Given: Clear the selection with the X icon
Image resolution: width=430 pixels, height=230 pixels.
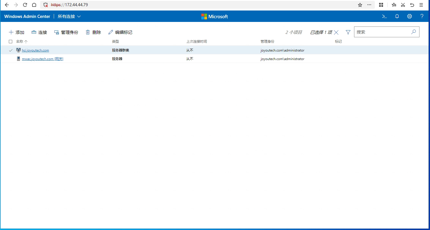Looking at the screenshot, I should tap(336, 32).
